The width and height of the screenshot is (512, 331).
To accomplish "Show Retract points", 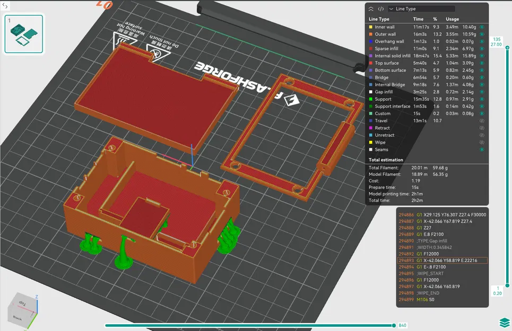I will [482, 128].
